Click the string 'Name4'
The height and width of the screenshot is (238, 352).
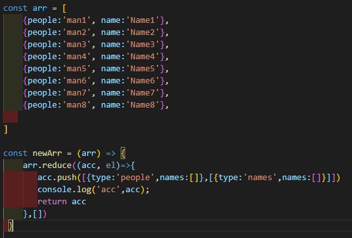point(142,57)
